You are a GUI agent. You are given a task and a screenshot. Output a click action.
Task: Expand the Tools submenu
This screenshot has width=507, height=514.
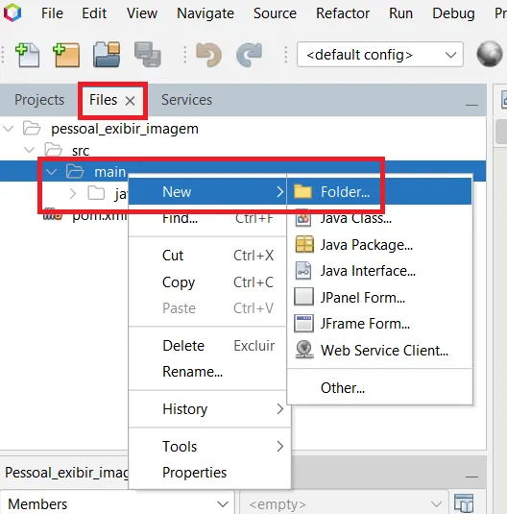point(279,446)
